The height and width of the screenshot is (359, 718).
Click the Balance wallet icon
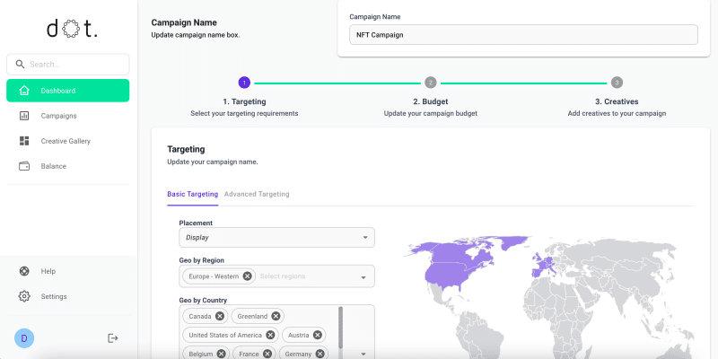pyautogui.click(x=24, y=166)
